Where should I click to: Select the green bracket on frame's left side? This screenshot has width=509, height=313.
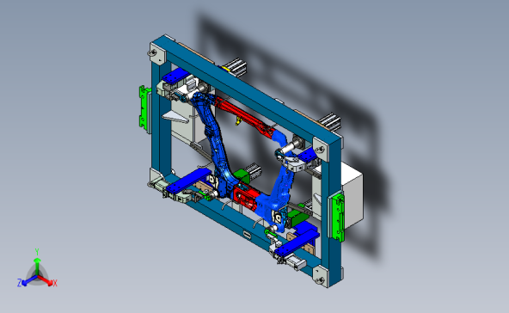pos(144,107)
